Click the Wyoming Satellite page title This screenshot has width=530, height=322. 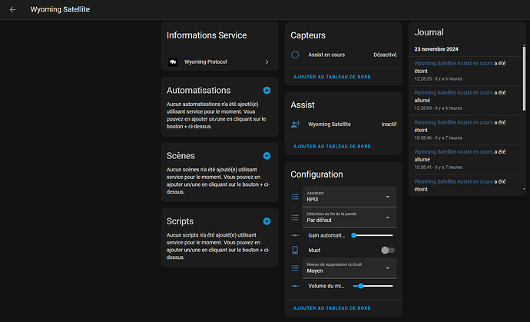[x=60, y=9]
